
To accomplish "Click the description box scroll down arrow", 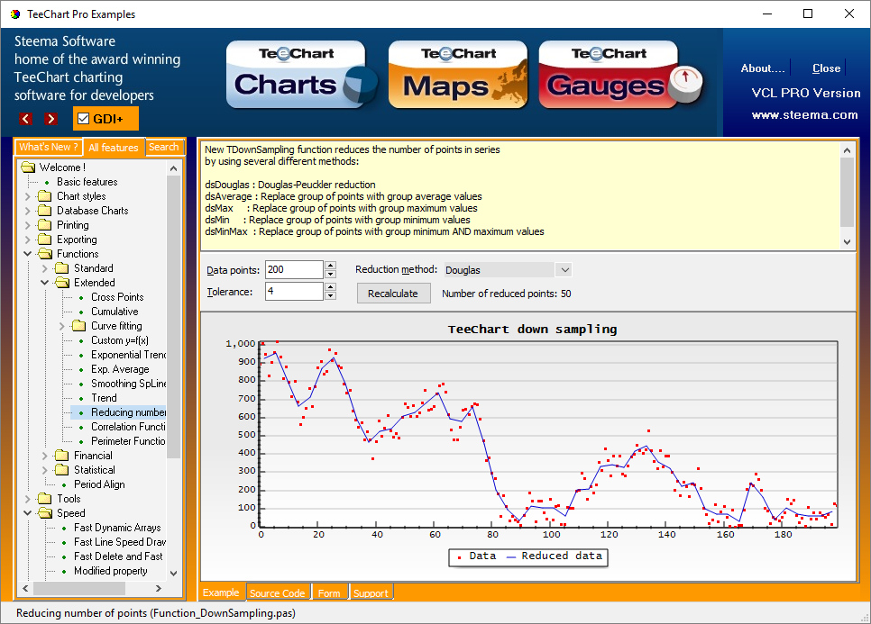I will (x=847, y=241).
